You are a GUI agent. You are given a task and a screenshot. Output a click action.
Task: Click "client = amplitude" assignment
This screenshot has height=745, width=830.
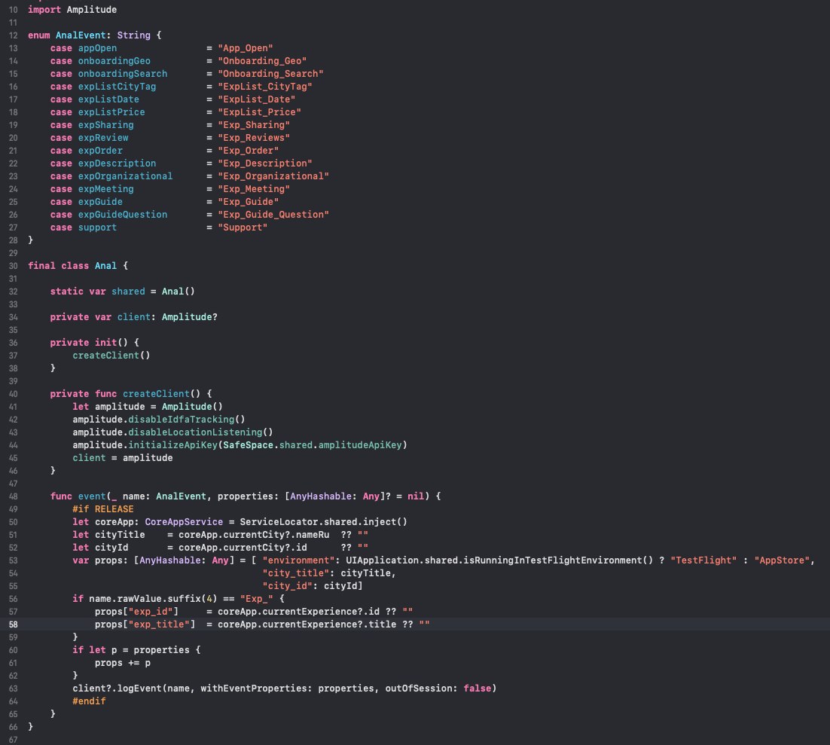[123, 458]
